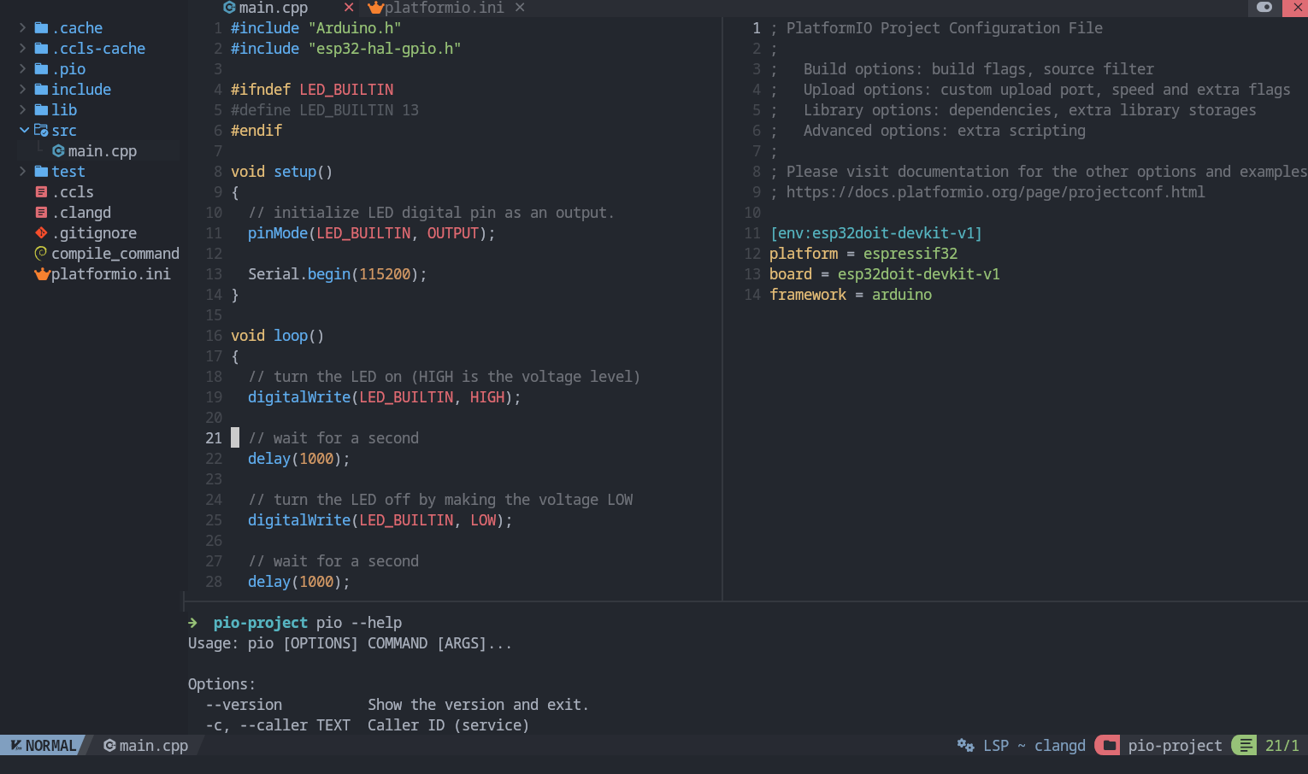This screenshot has height=774, width=1308.
Task: Click the Vim mode icon in statusline
Action: (15, 746)
